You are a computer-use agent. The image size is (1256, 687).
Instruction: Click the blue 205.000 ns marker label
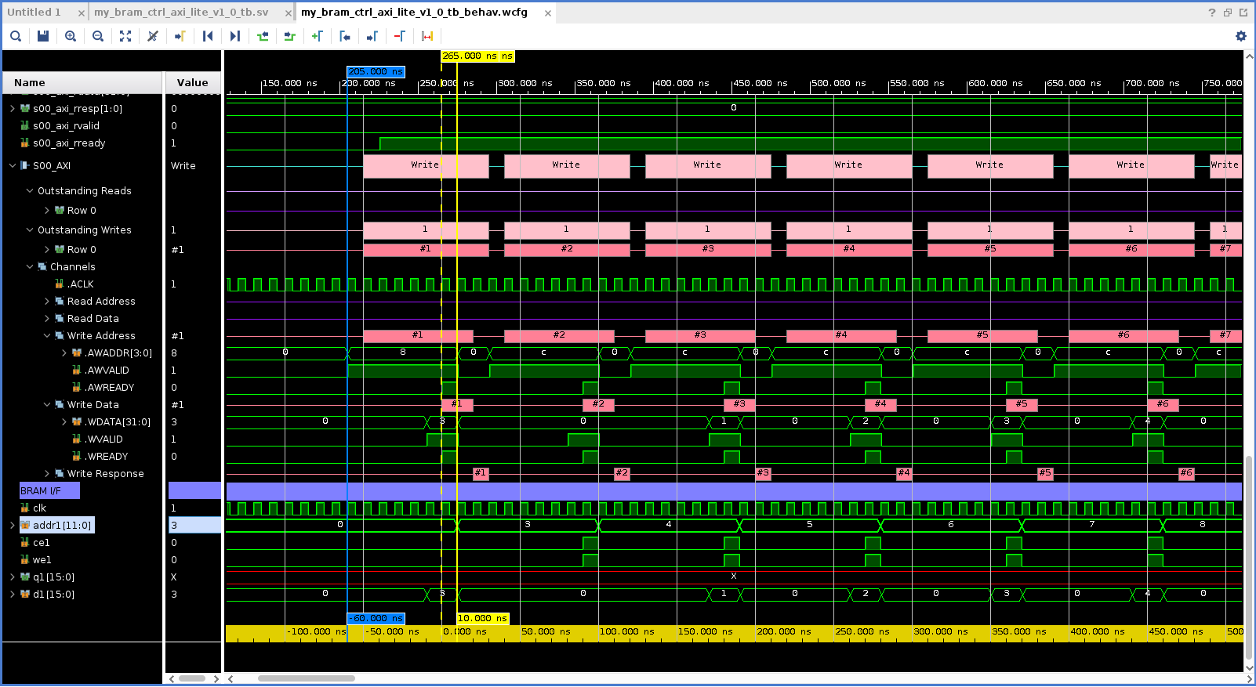376,71
